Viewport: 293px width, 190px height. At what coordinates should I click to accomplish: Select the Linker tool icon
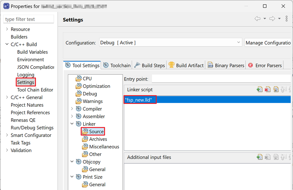click(78, 124)
